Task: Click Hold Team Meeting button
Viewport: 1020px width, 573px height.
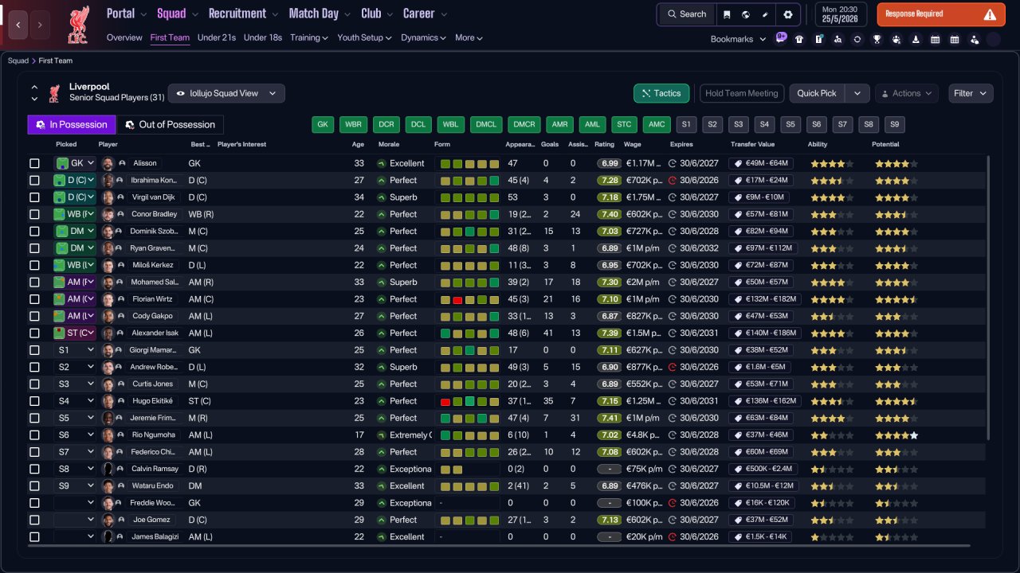Action: click(742, 93)
